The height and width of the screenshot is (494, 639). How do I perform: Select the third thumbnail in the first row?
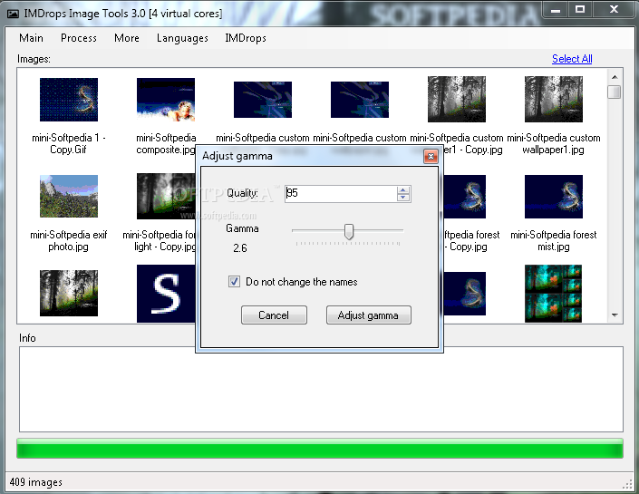tap(263, 100)
